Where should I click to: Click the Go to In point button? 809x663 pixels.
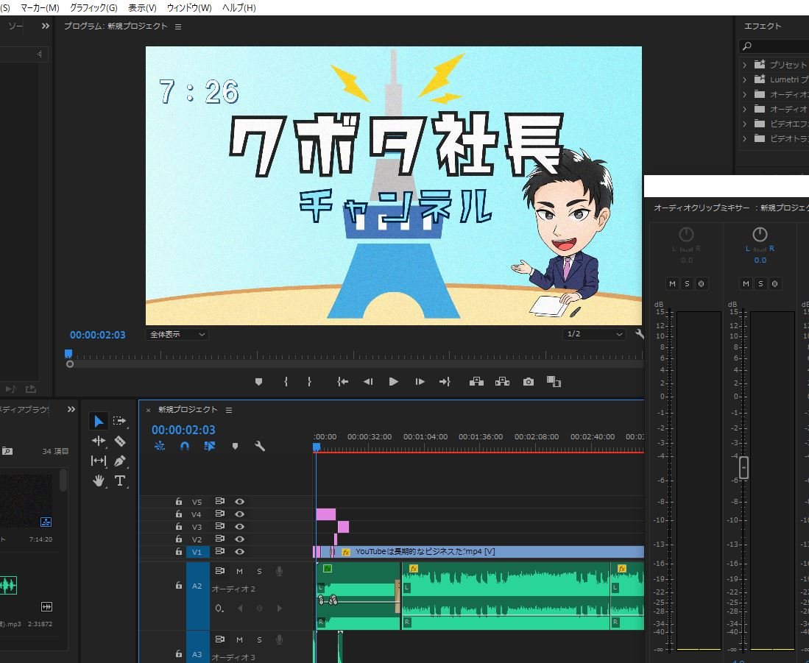(x=342, y=382)
